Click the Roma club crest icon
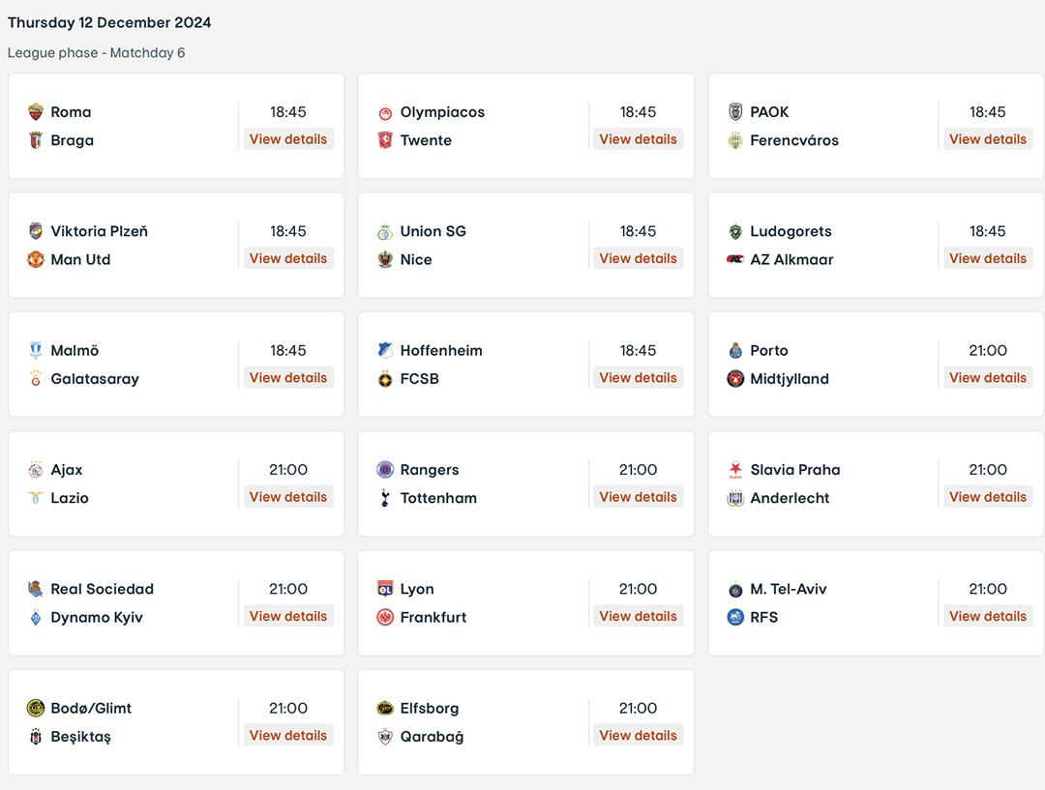Screen dimensions: 1045x790 pyautogui.click(x=36, y=112)
